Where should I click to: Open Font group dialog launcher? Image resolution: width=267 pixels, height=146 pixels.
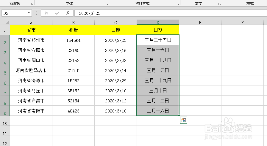107,4
